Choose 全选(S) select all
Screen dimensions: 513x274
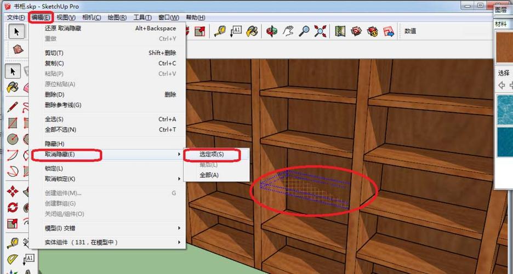(107, 119)
